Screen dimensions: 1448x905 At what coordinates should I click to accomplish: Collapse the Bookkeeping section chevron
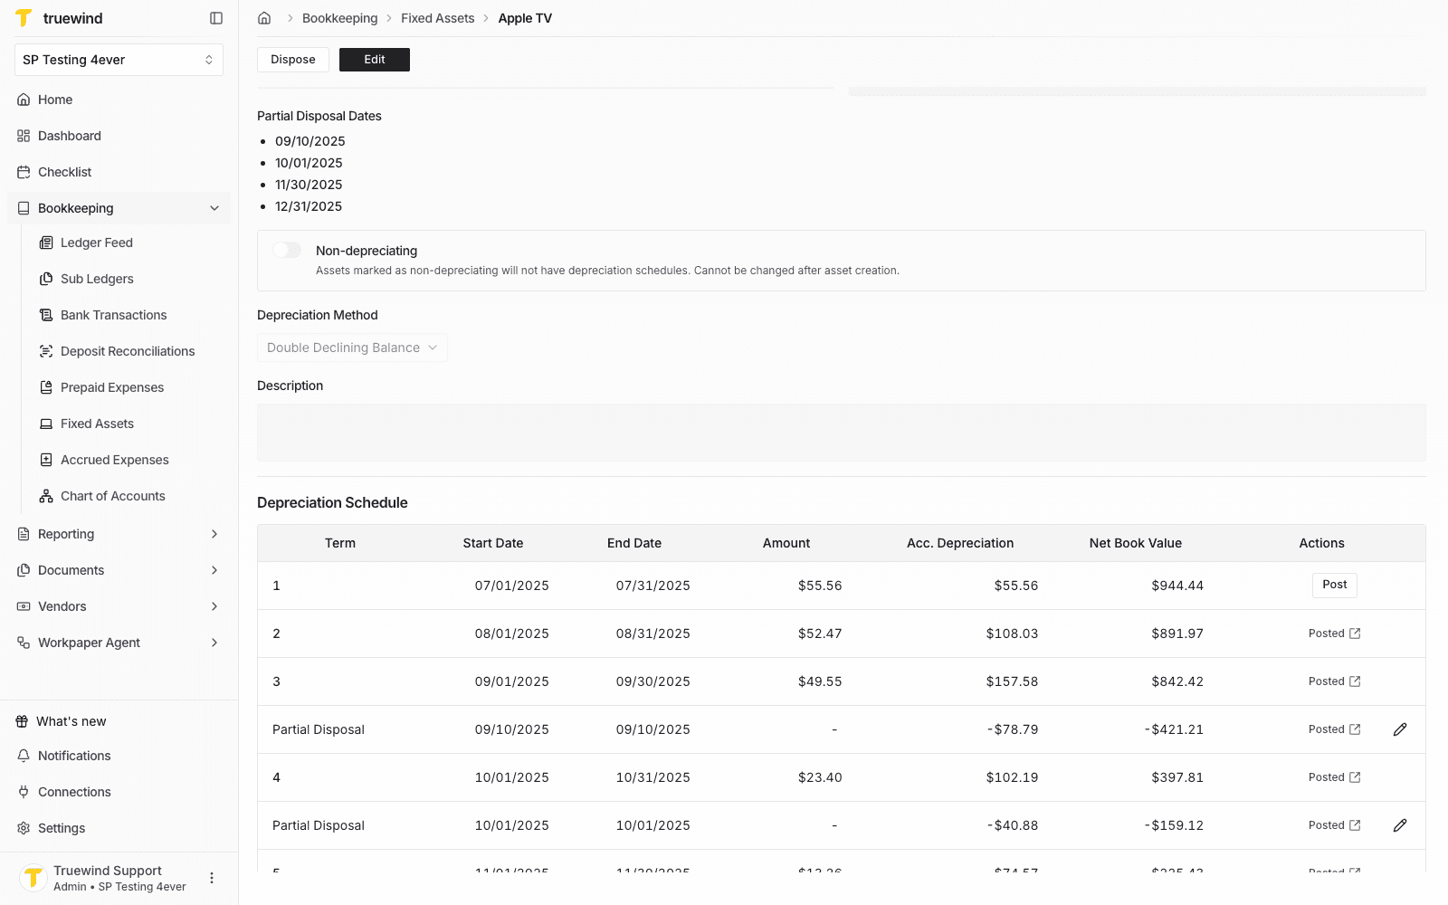[x=214, y=208]
